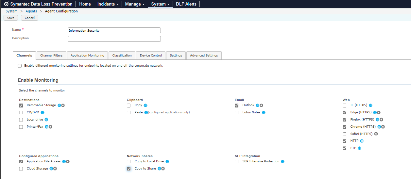Viewport: 411px width, 179px height.
Task: Click Windows icon beside Outlook
Action: 258,106
